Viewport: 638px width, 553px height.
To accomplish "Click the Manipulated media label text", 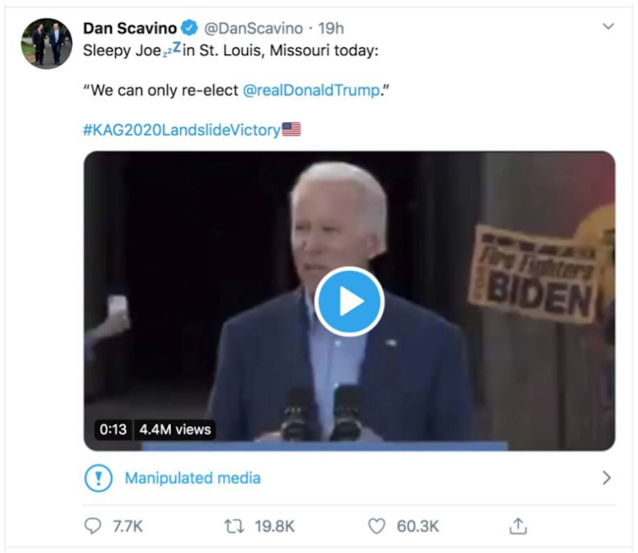I will 193,478.
